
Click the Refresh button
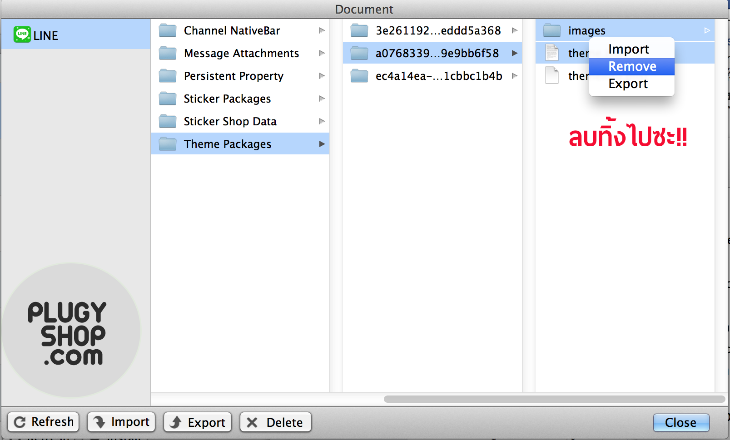pos(44,422)
